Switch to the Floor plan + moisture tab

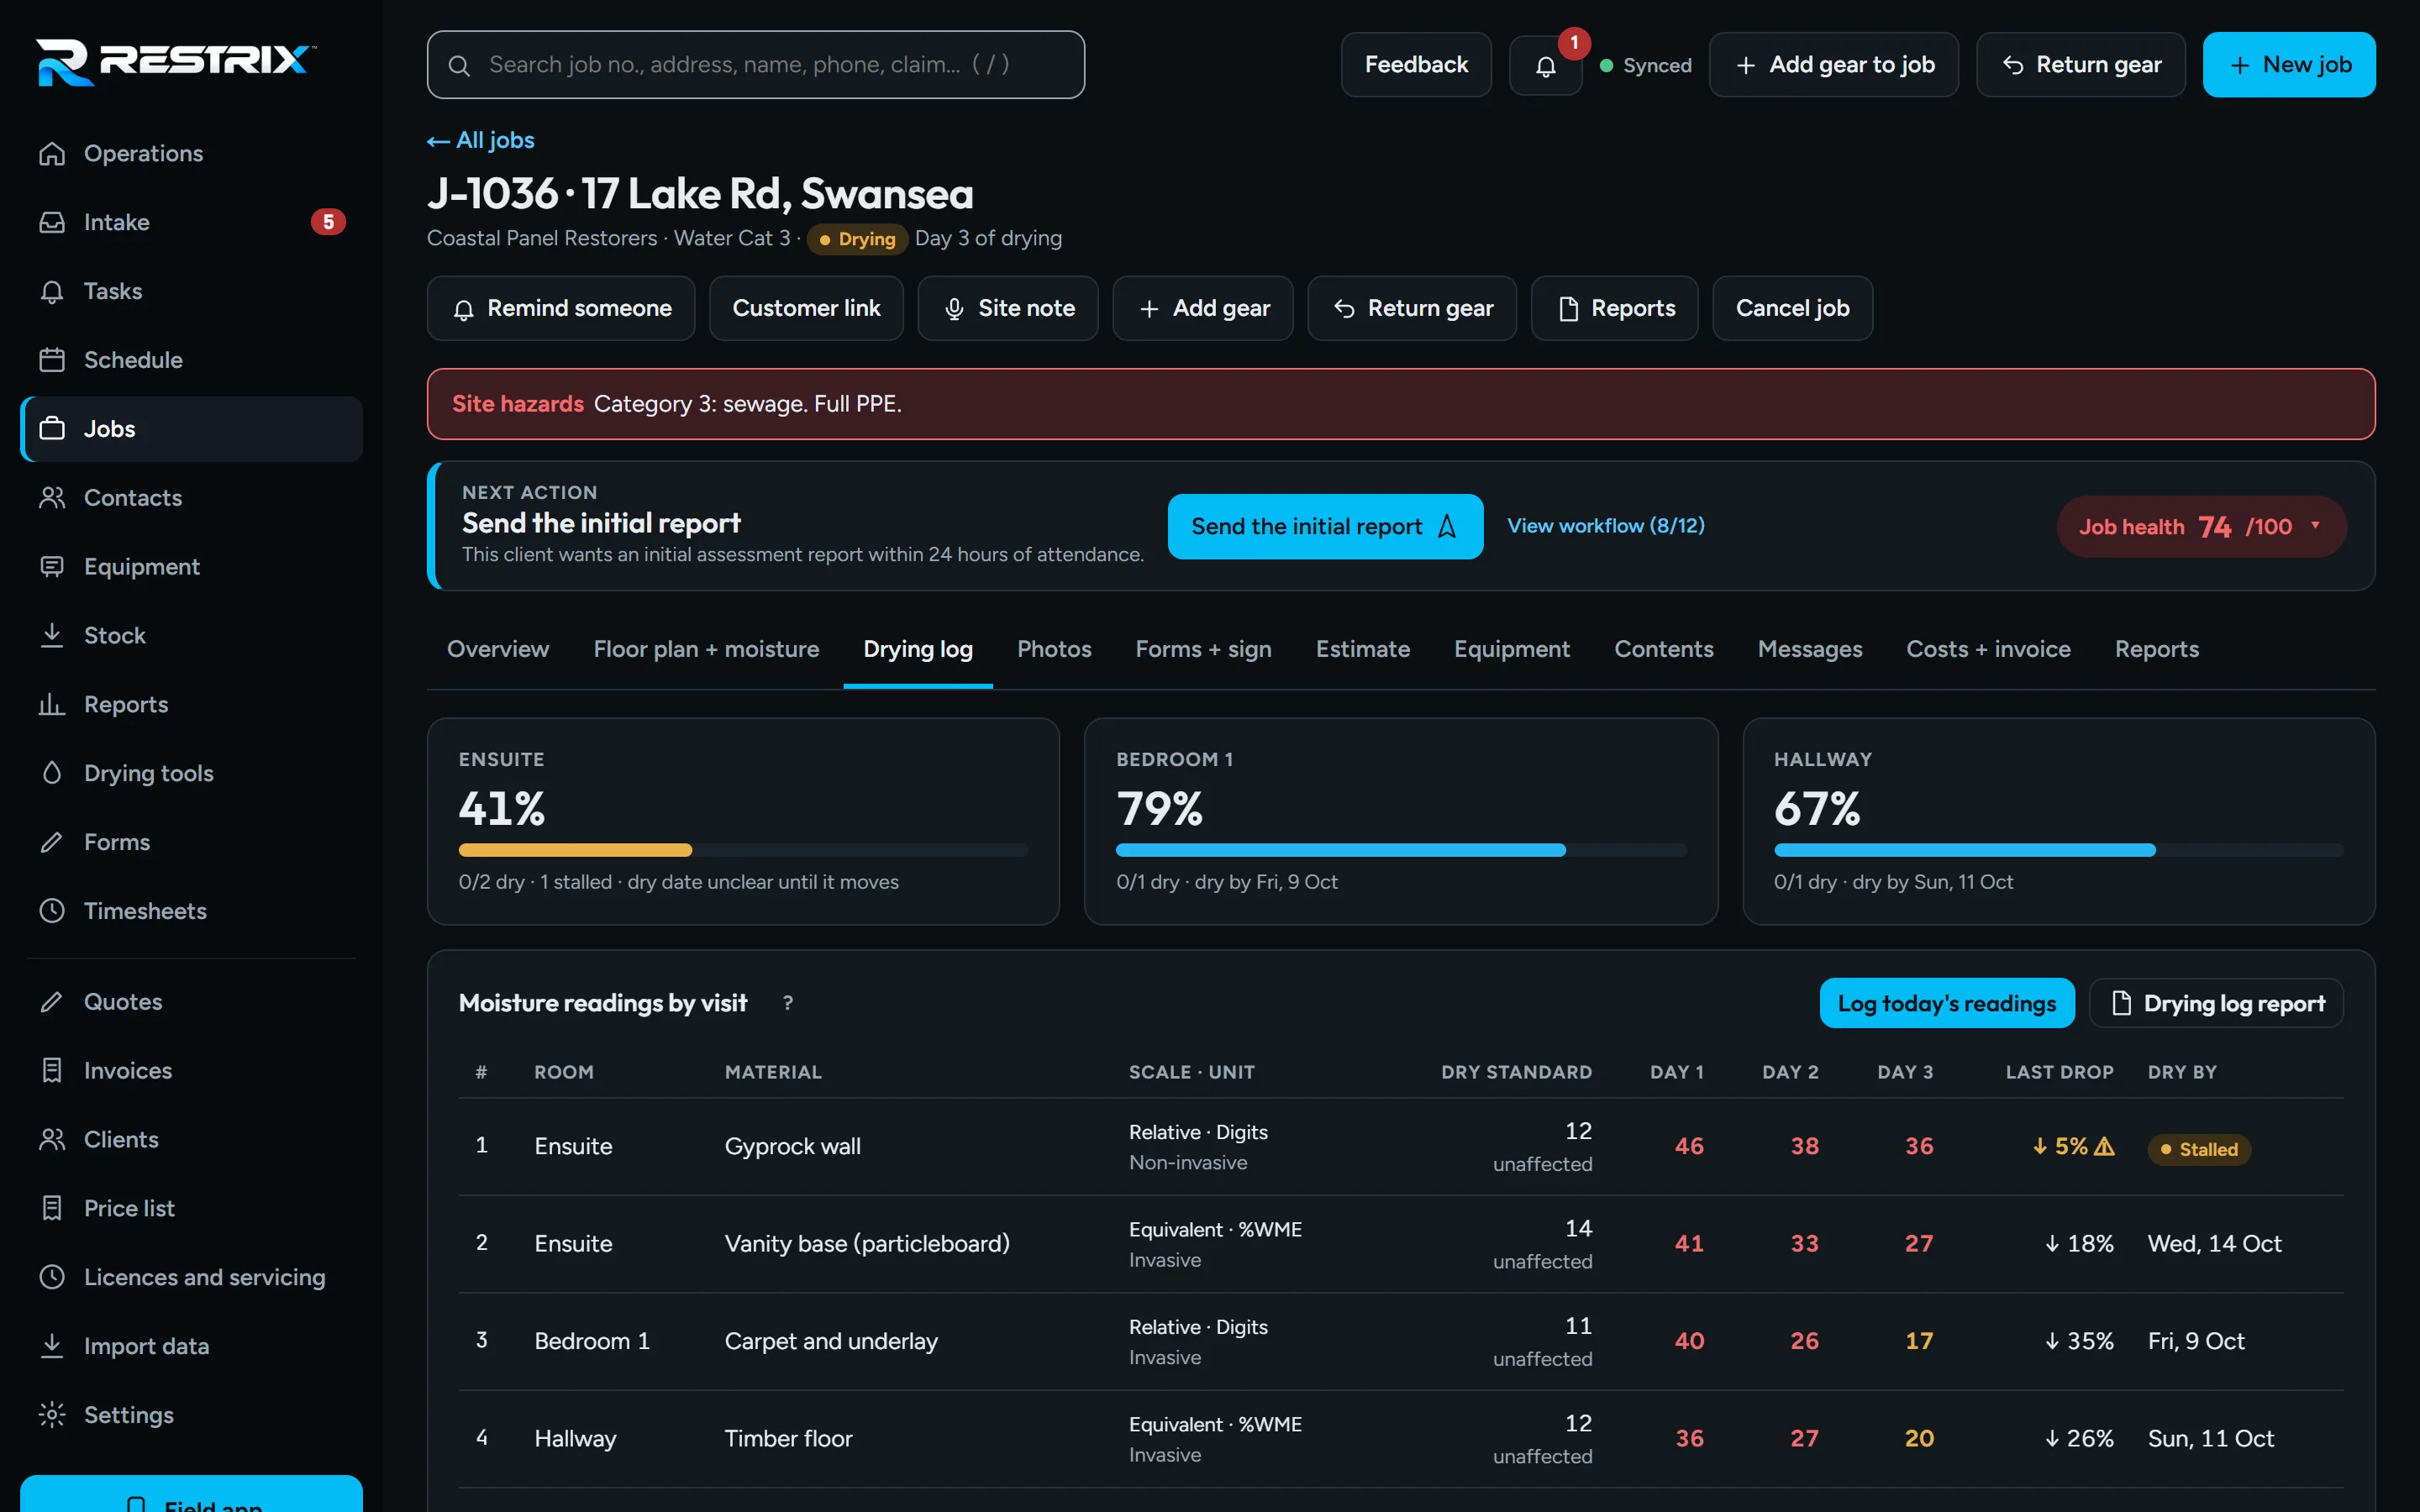coord(706,649)
